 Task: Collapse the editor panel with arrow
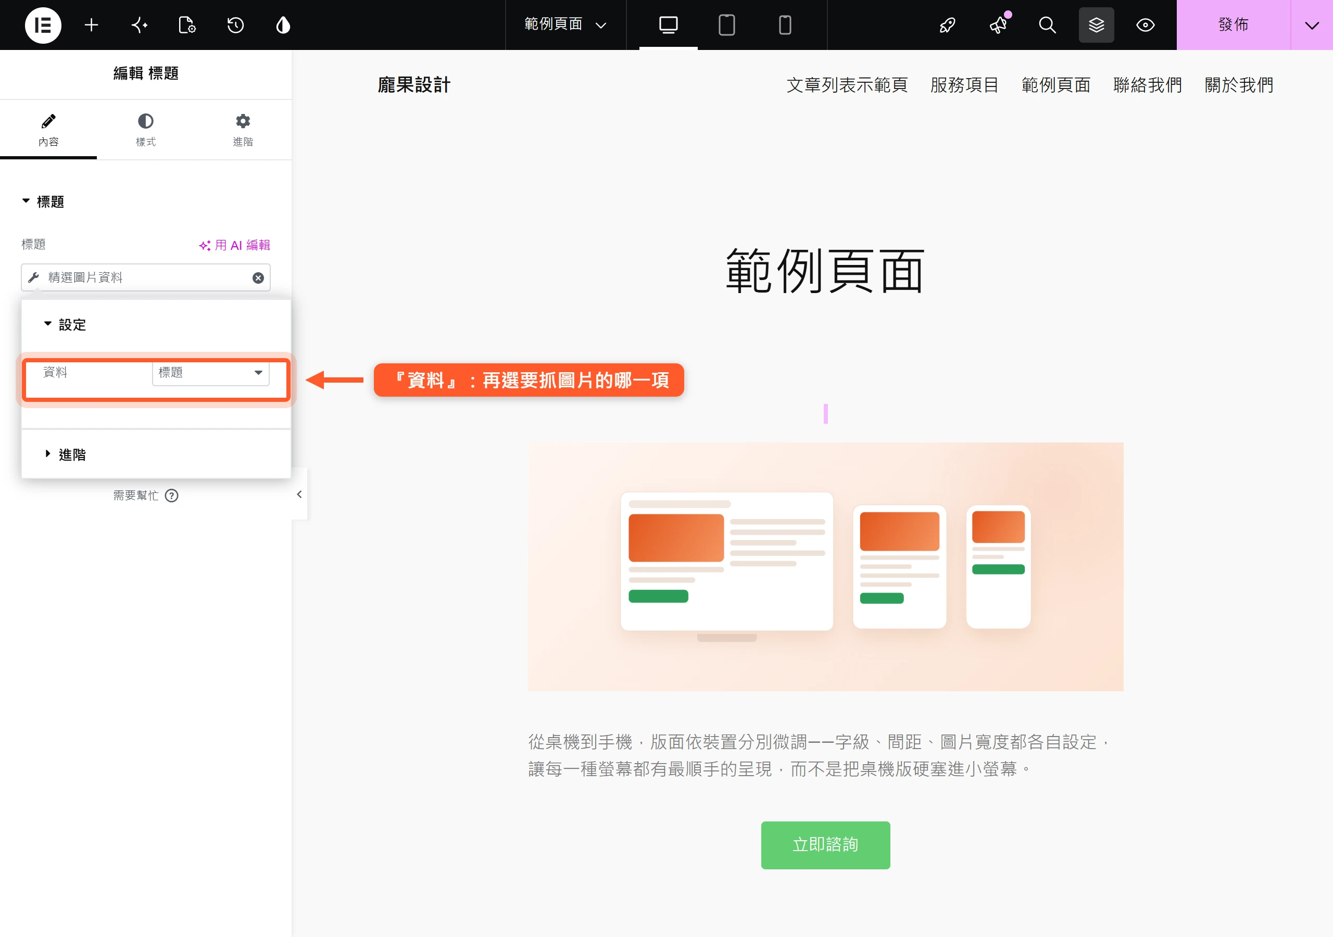pyautogui.click(x=299, y=494)
